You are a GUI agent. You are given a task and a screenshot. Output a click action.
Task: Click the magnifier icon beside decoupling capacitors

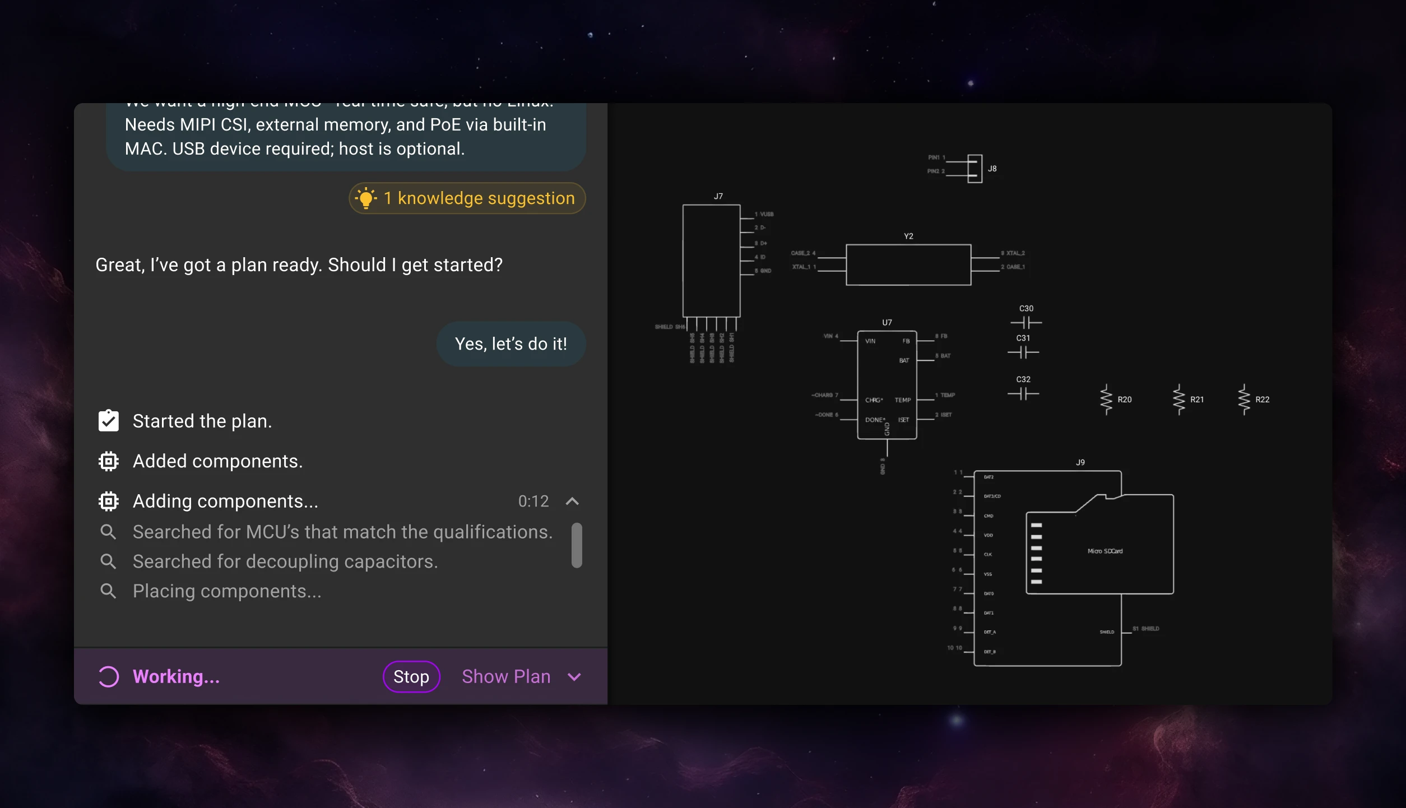point(108,561)
